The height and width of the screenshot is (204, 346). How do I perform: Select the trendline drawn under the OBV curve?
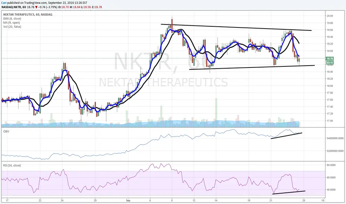pyautogui.click(x=287, y=136)
